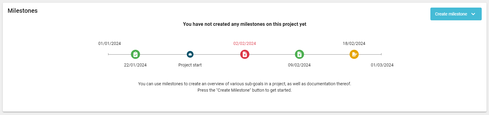The height and width of the screenshot is (115, 489).
Task: Click the sub-goals overview description text
Action: pyautogui.click(x=245, y=84)
